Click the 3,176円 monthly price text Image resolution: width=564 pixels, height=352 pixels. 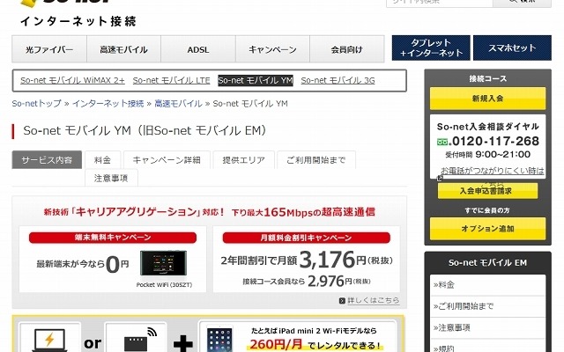tap(332, 260)
